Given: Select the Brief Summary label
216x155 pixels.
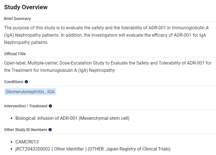Looking at the screenshot, I should pyautogui.click(x=18, y=19).
